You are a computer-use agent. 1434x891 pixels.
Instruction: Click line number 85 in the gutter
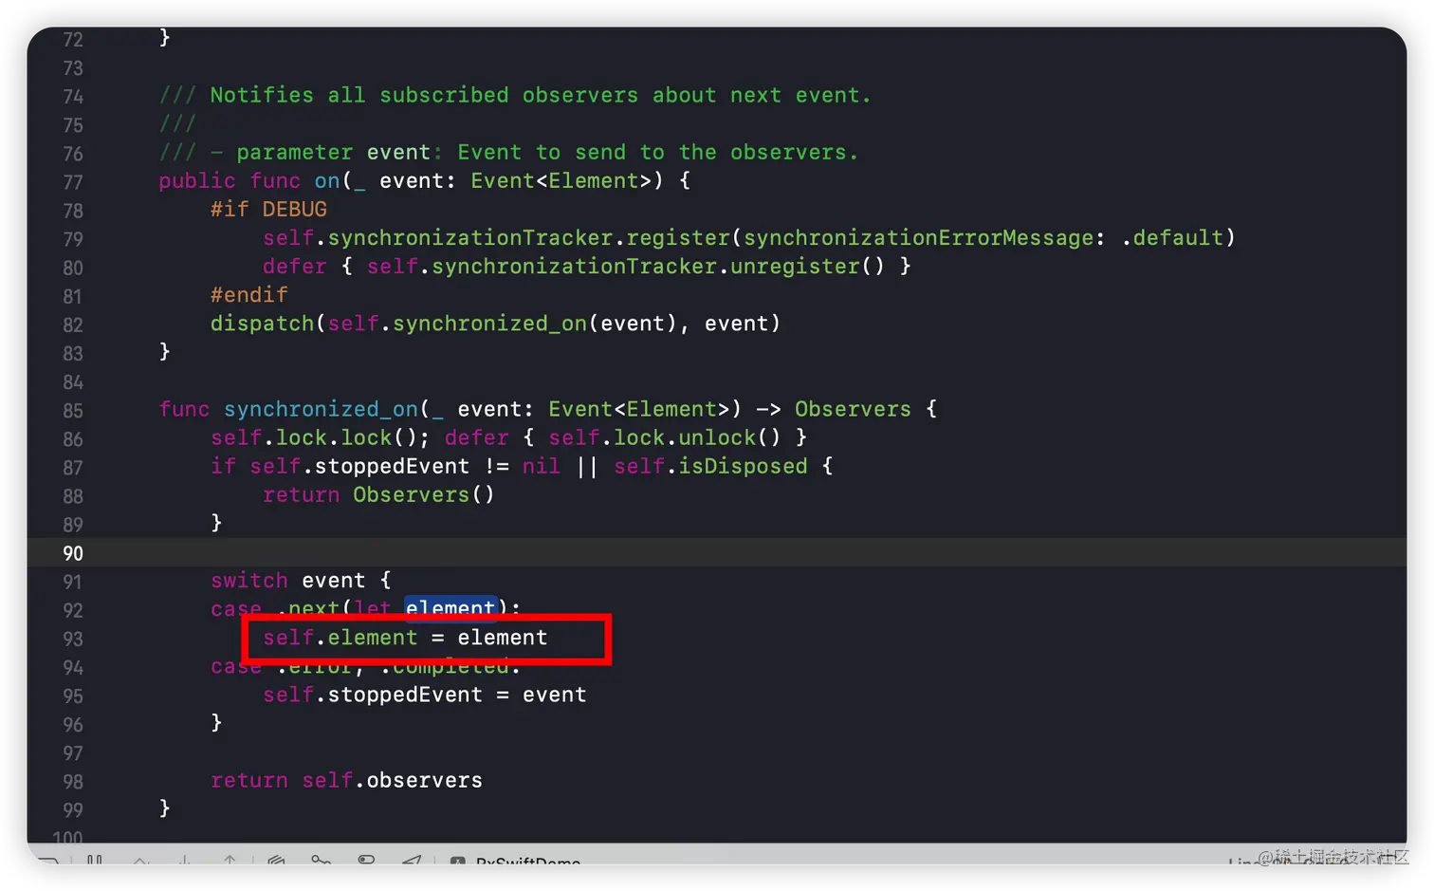[x=73, y=411]
